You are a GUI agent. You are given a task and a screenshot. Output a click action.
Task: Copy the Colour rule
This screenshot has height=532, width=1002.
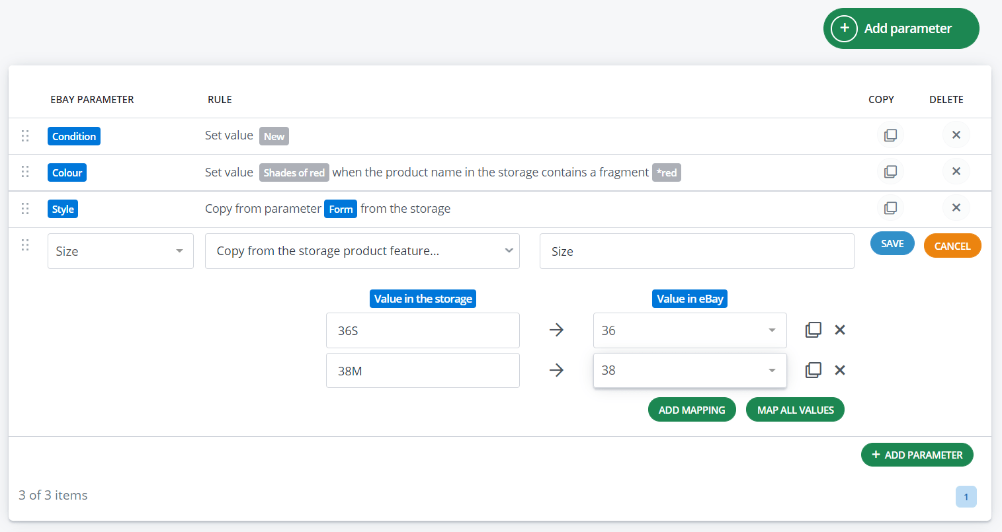[x=890, y=171]
